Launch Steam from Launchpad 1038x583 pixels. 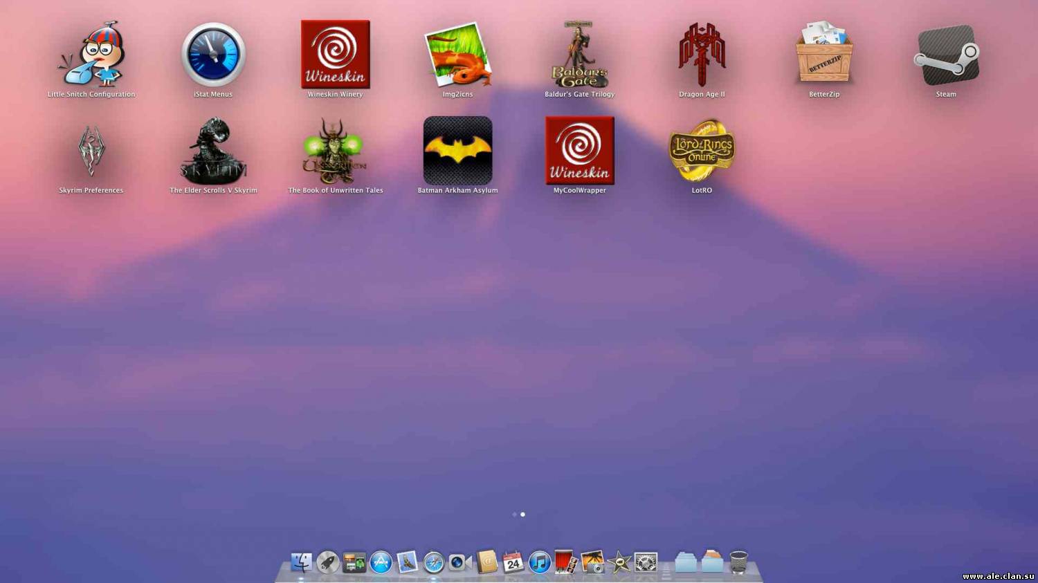tap(946, 55)
